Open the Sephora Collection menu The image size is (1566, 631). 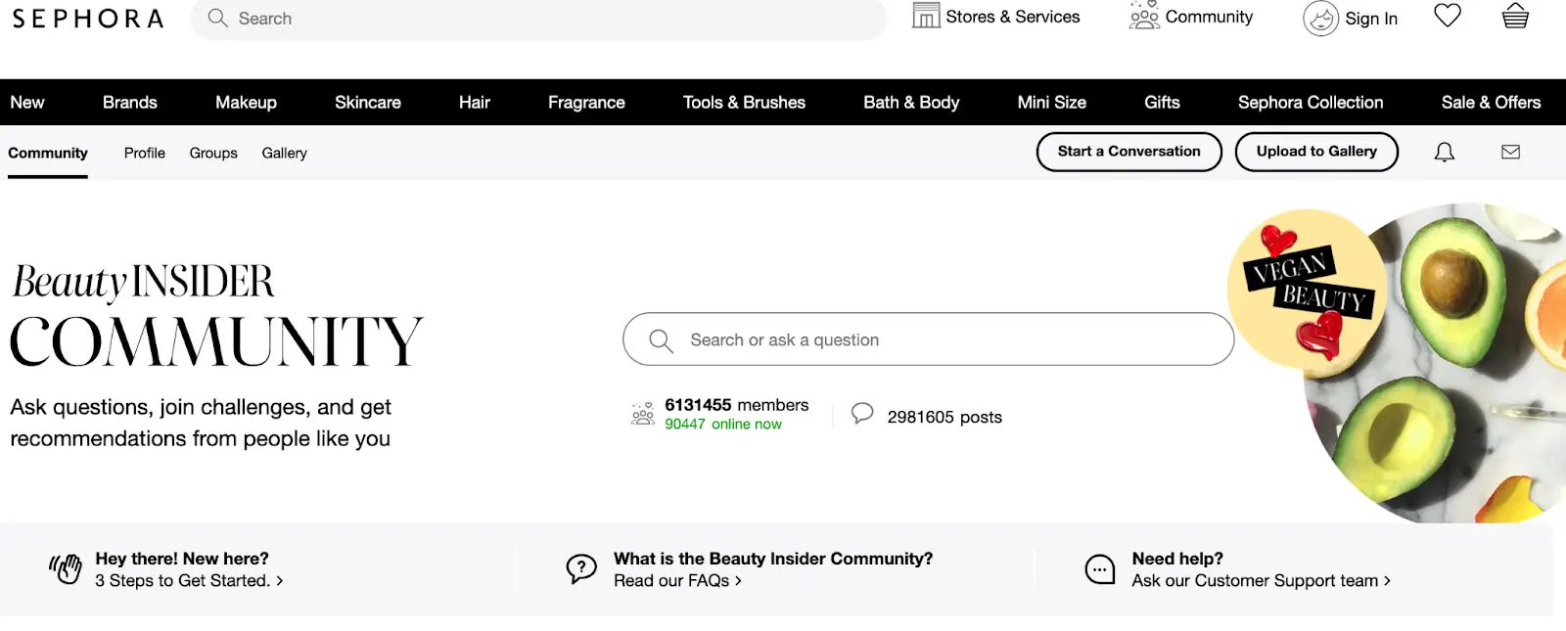pos(1311,102)
